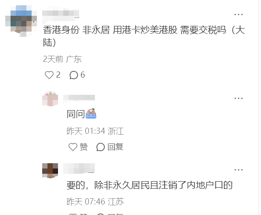Open the avatar of the 同问 commenter

tap(50, 98)
